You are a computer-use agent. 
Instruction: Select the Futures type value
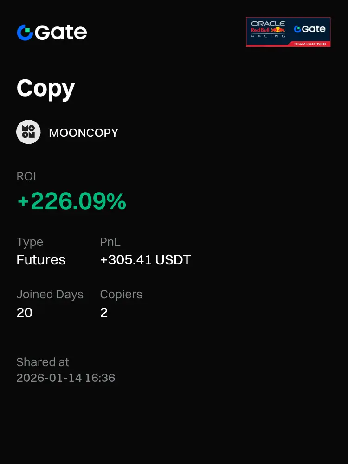click(x=41, y=260)
